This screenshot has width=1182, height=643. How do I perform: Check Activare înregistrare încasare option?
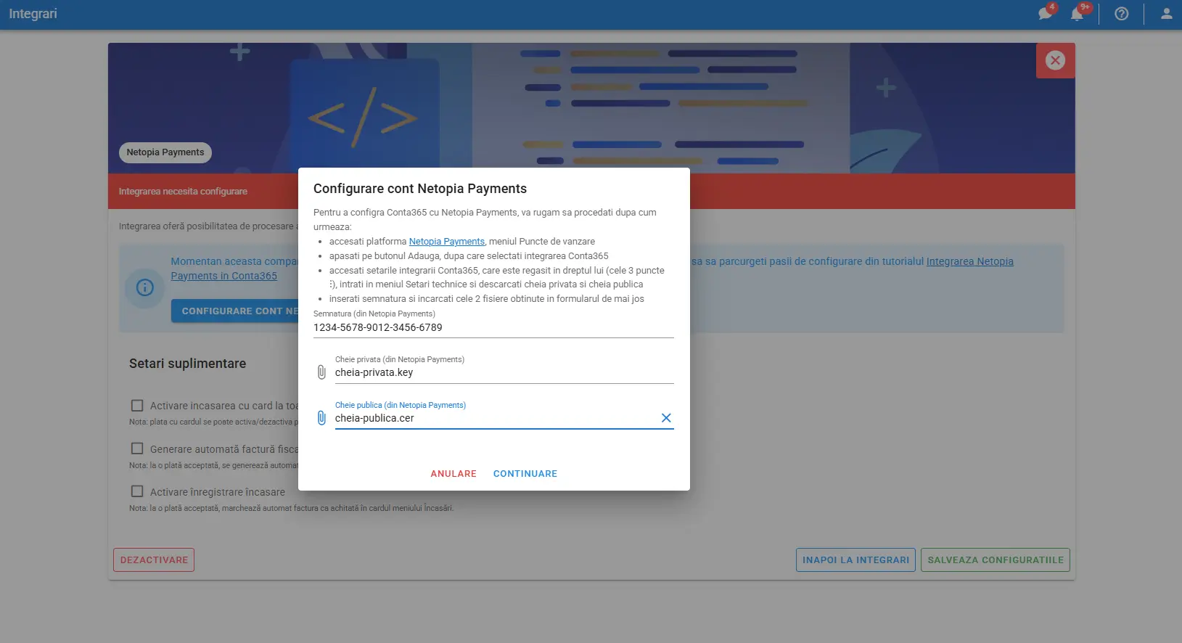(137, 491)
